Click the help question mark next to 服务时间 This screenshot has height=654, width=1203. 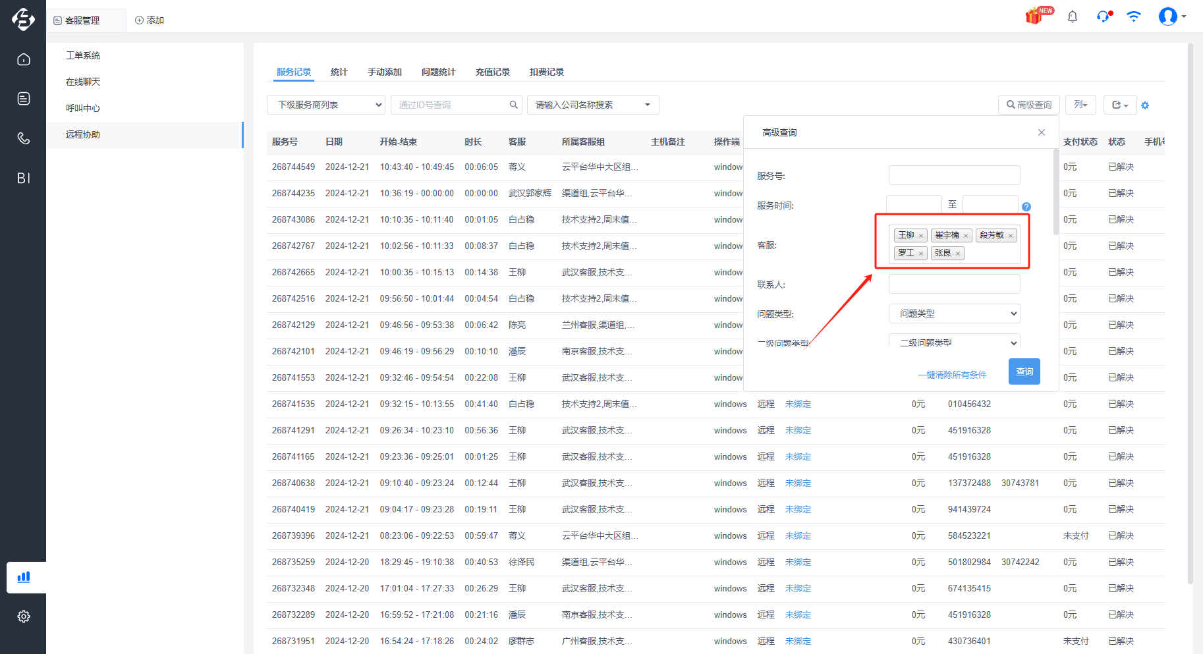coord(1026,207)
